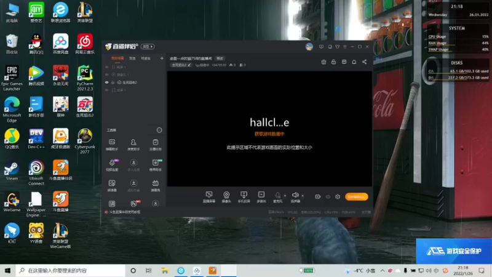Click the orange Douyu app icon on the taskbar
492x277 pixels.
tap(212, 270)
